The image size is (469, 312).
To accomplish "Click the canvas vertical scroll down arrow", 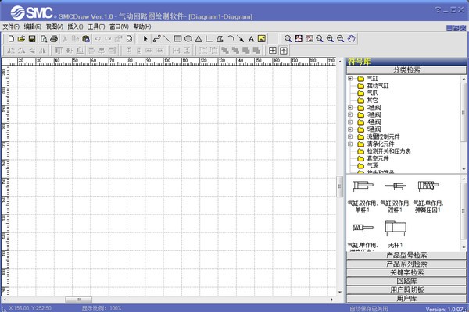I will (340, 292).
